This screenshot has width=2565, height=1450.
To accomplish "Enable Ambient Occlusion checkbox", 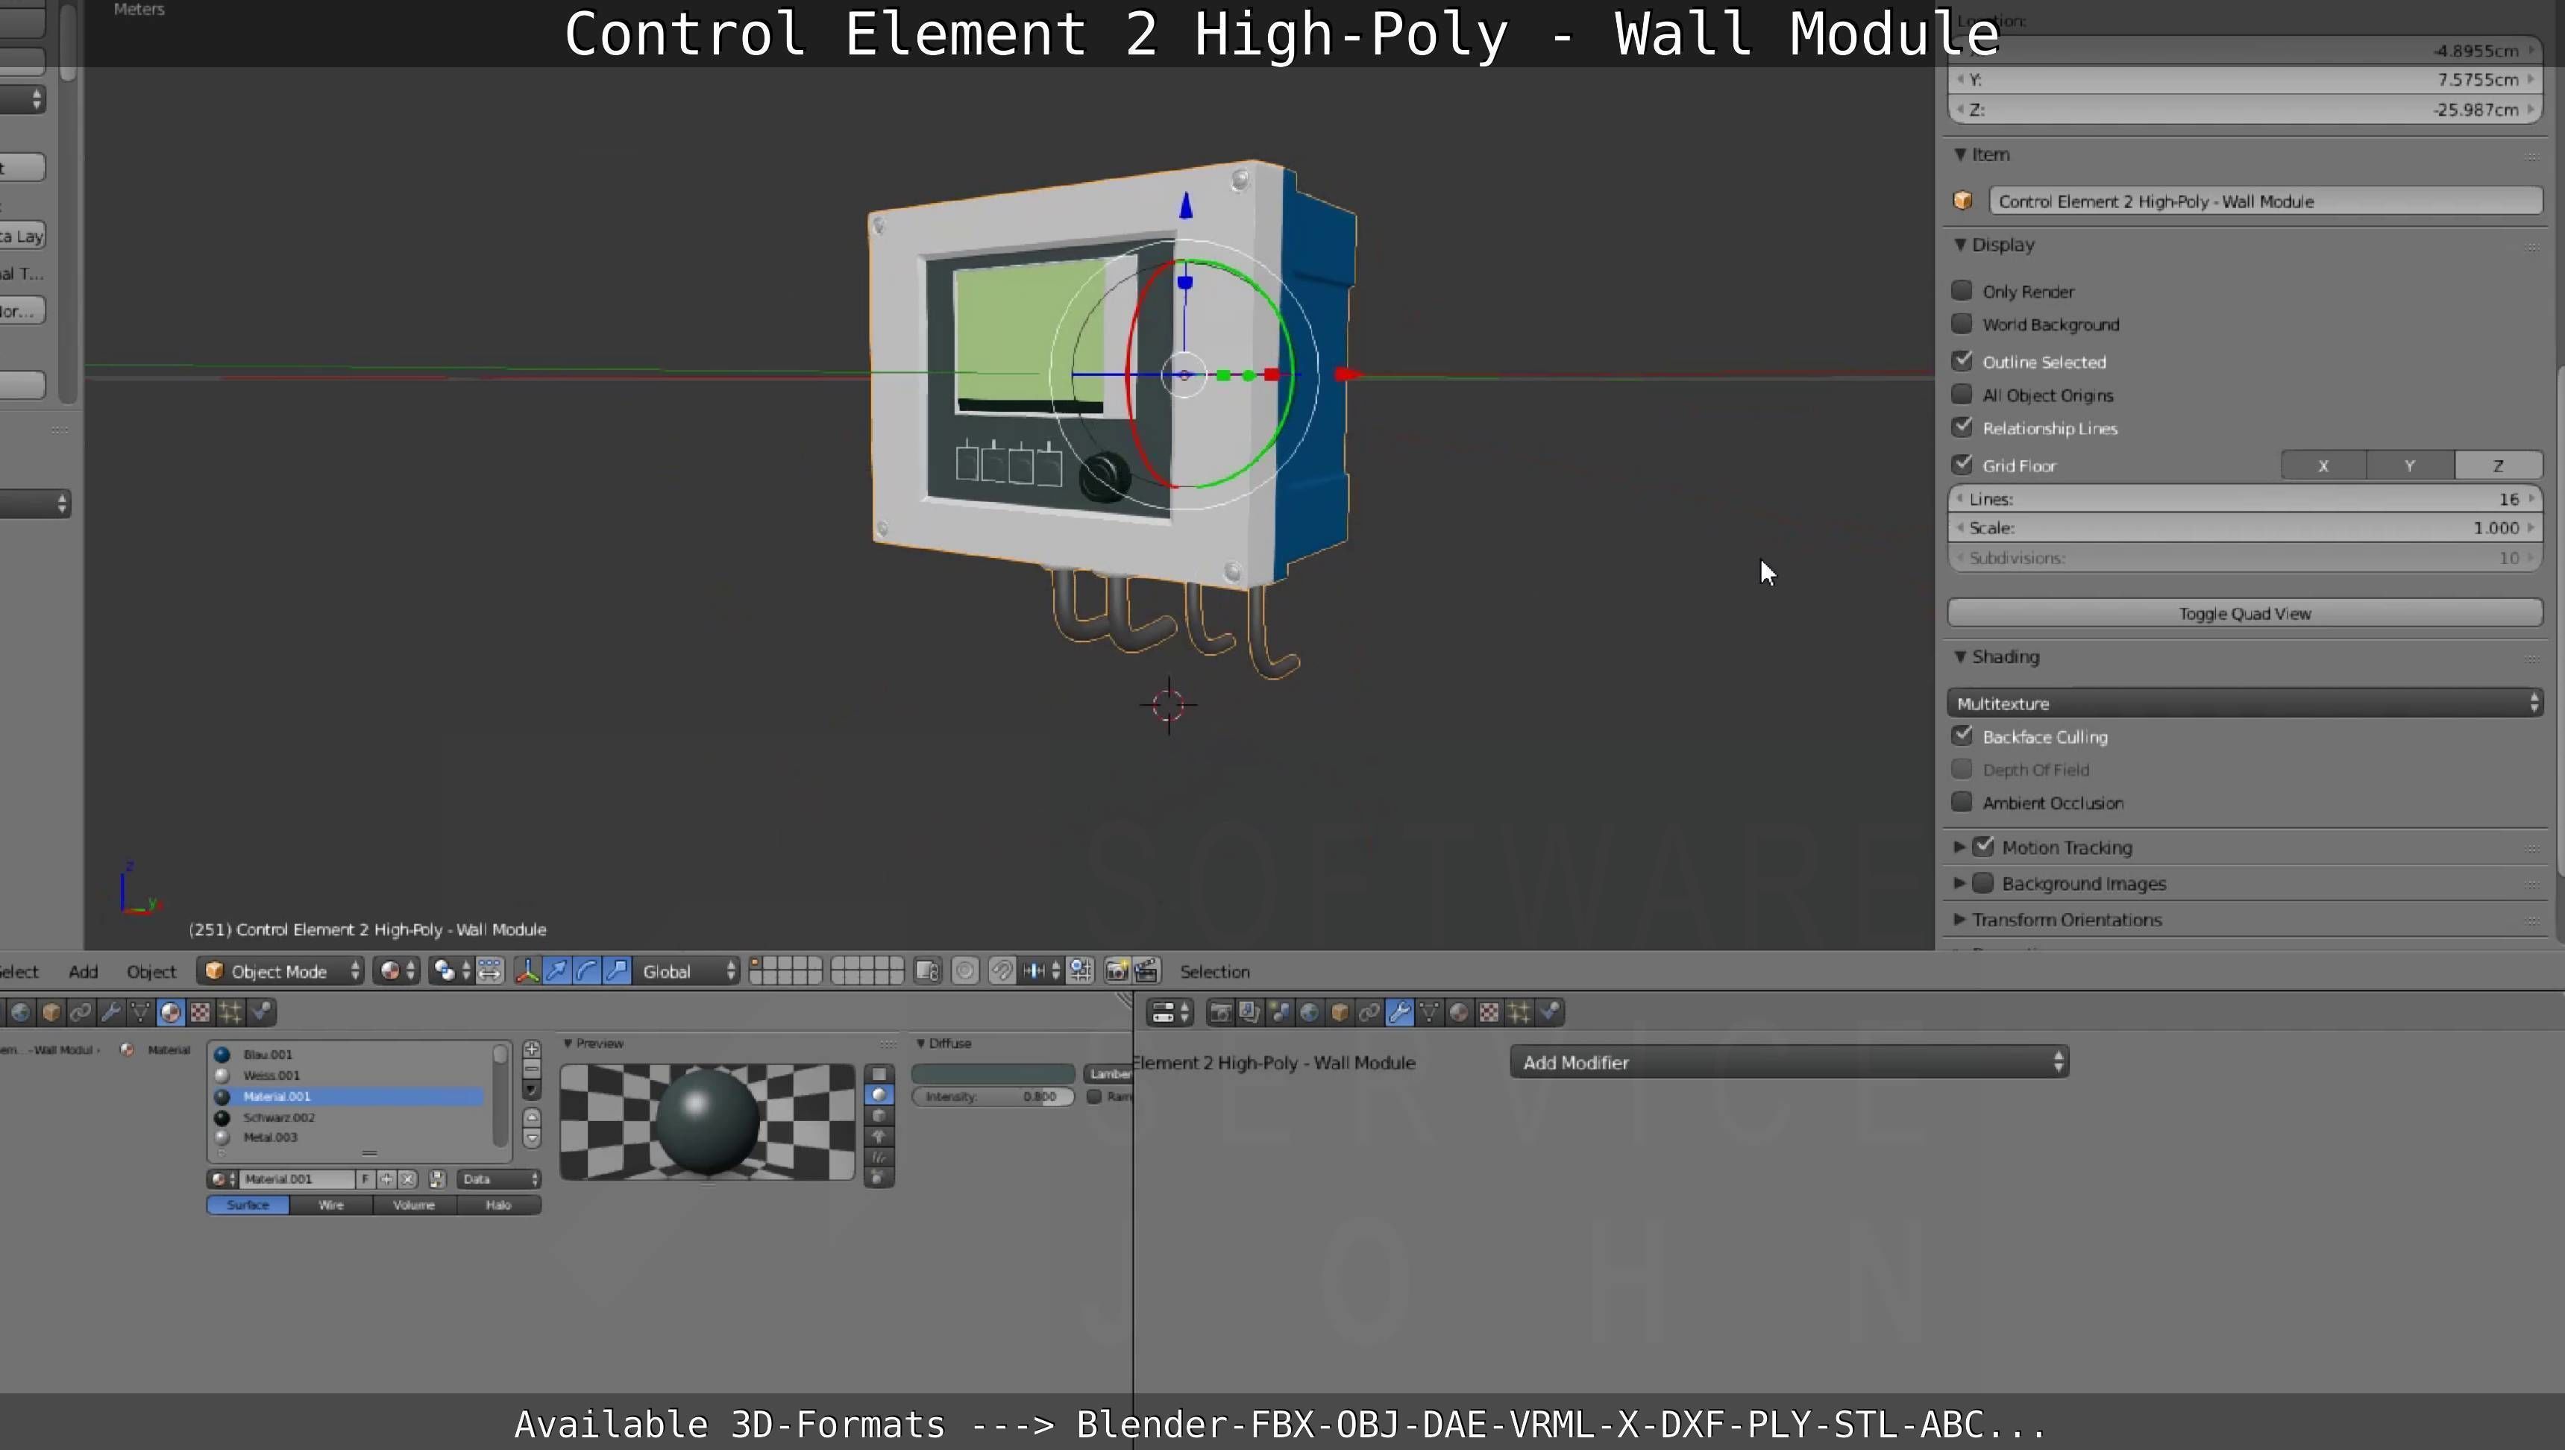I will (x=1962, y=802).
